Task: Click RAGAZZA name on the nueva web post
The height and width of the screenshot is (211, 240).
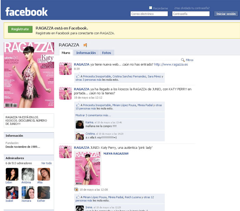Action: point(82,65)
